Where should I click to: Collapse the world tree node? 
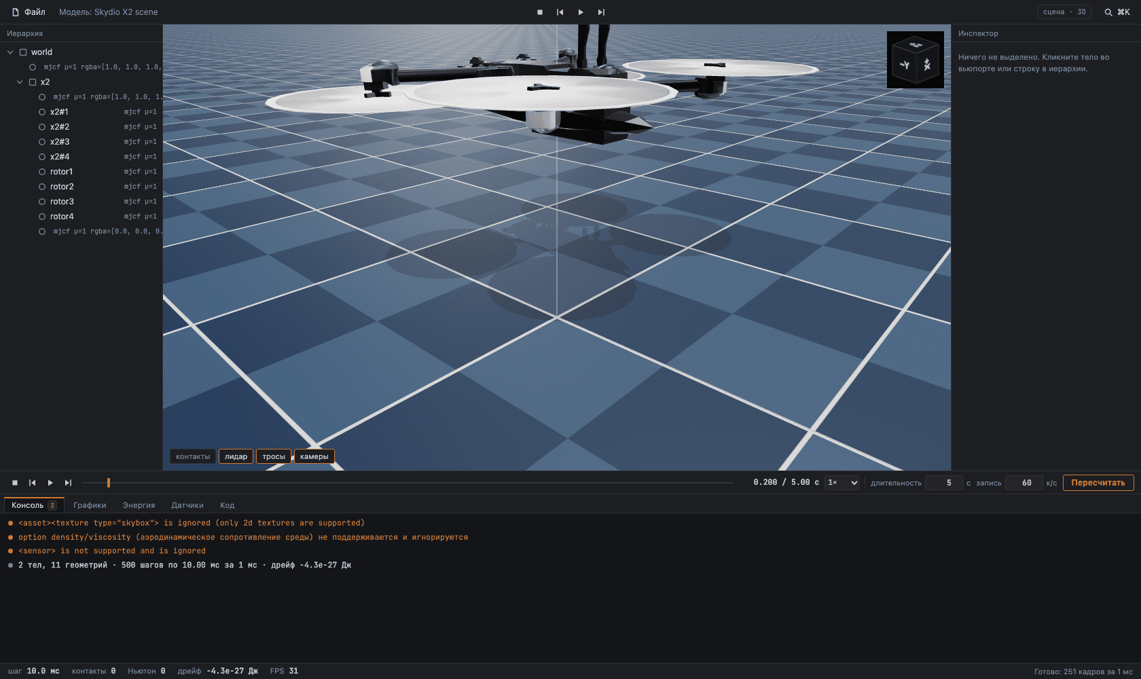10,52
